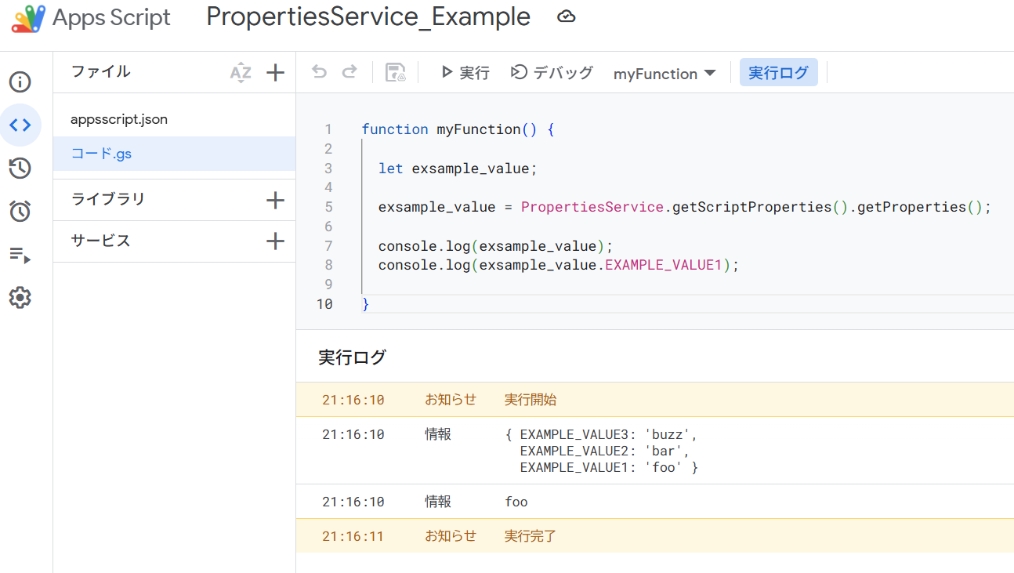1014x573 pixels.
Task: Click console.log(exsample_value); on line 7
Action: (x=495, y=246)
